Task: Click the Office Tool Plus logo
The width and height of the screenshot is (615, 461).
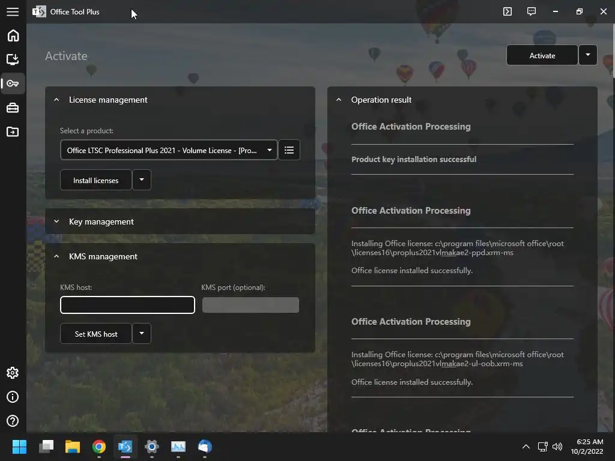Action: (39, 12)
